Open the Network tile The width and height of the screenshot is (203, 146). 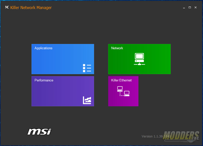point(139,59)
